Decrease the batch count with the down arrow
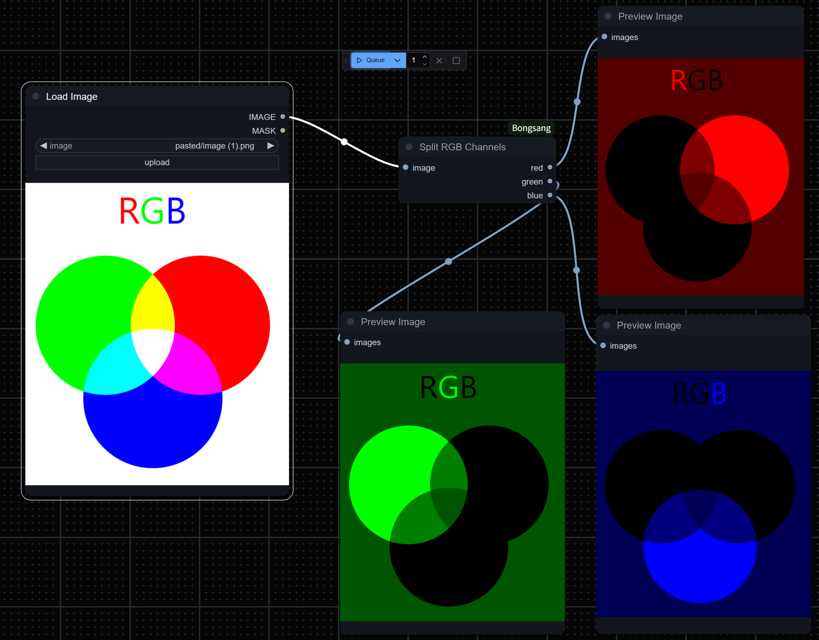Screen dimensions: 819x640 [x=424, y=64]
